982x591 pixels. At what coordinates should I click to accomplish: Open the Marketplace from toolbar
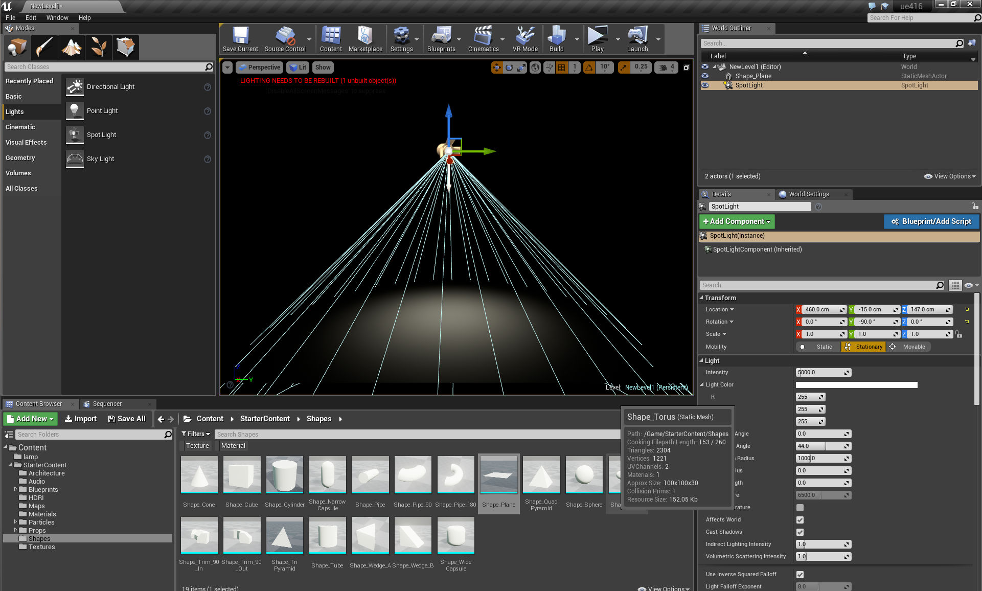(x=365, y=39)
